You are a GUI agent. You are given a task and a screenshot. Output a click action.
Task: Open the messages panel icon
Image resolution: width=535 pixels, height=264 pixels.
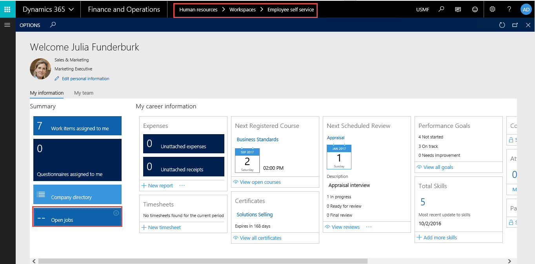[458, 9]
